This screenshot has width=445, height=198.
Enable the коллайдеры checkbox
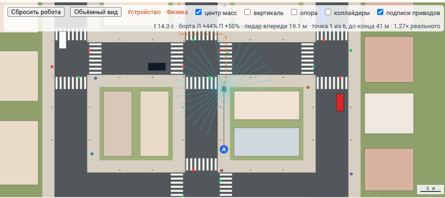(x=328, y=12)
